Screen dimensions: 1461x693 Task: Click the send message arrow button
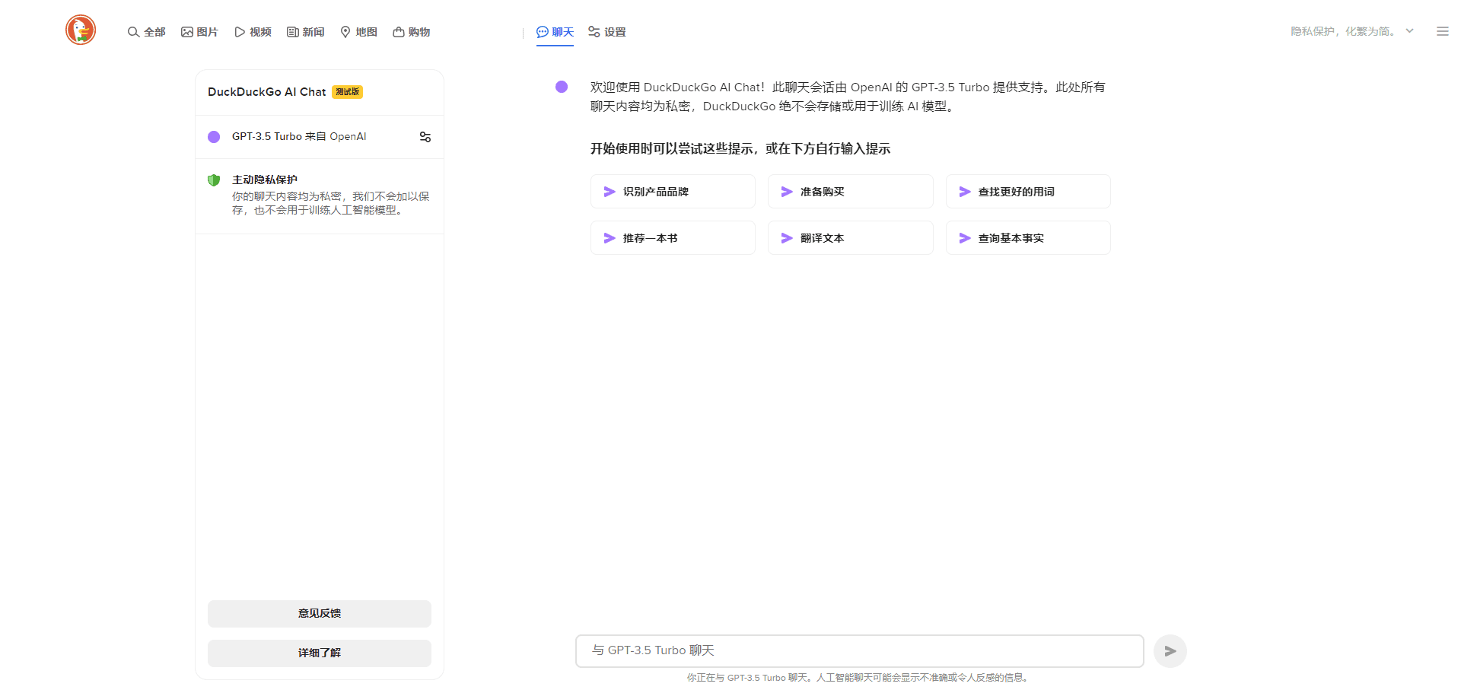[1170, 651]
